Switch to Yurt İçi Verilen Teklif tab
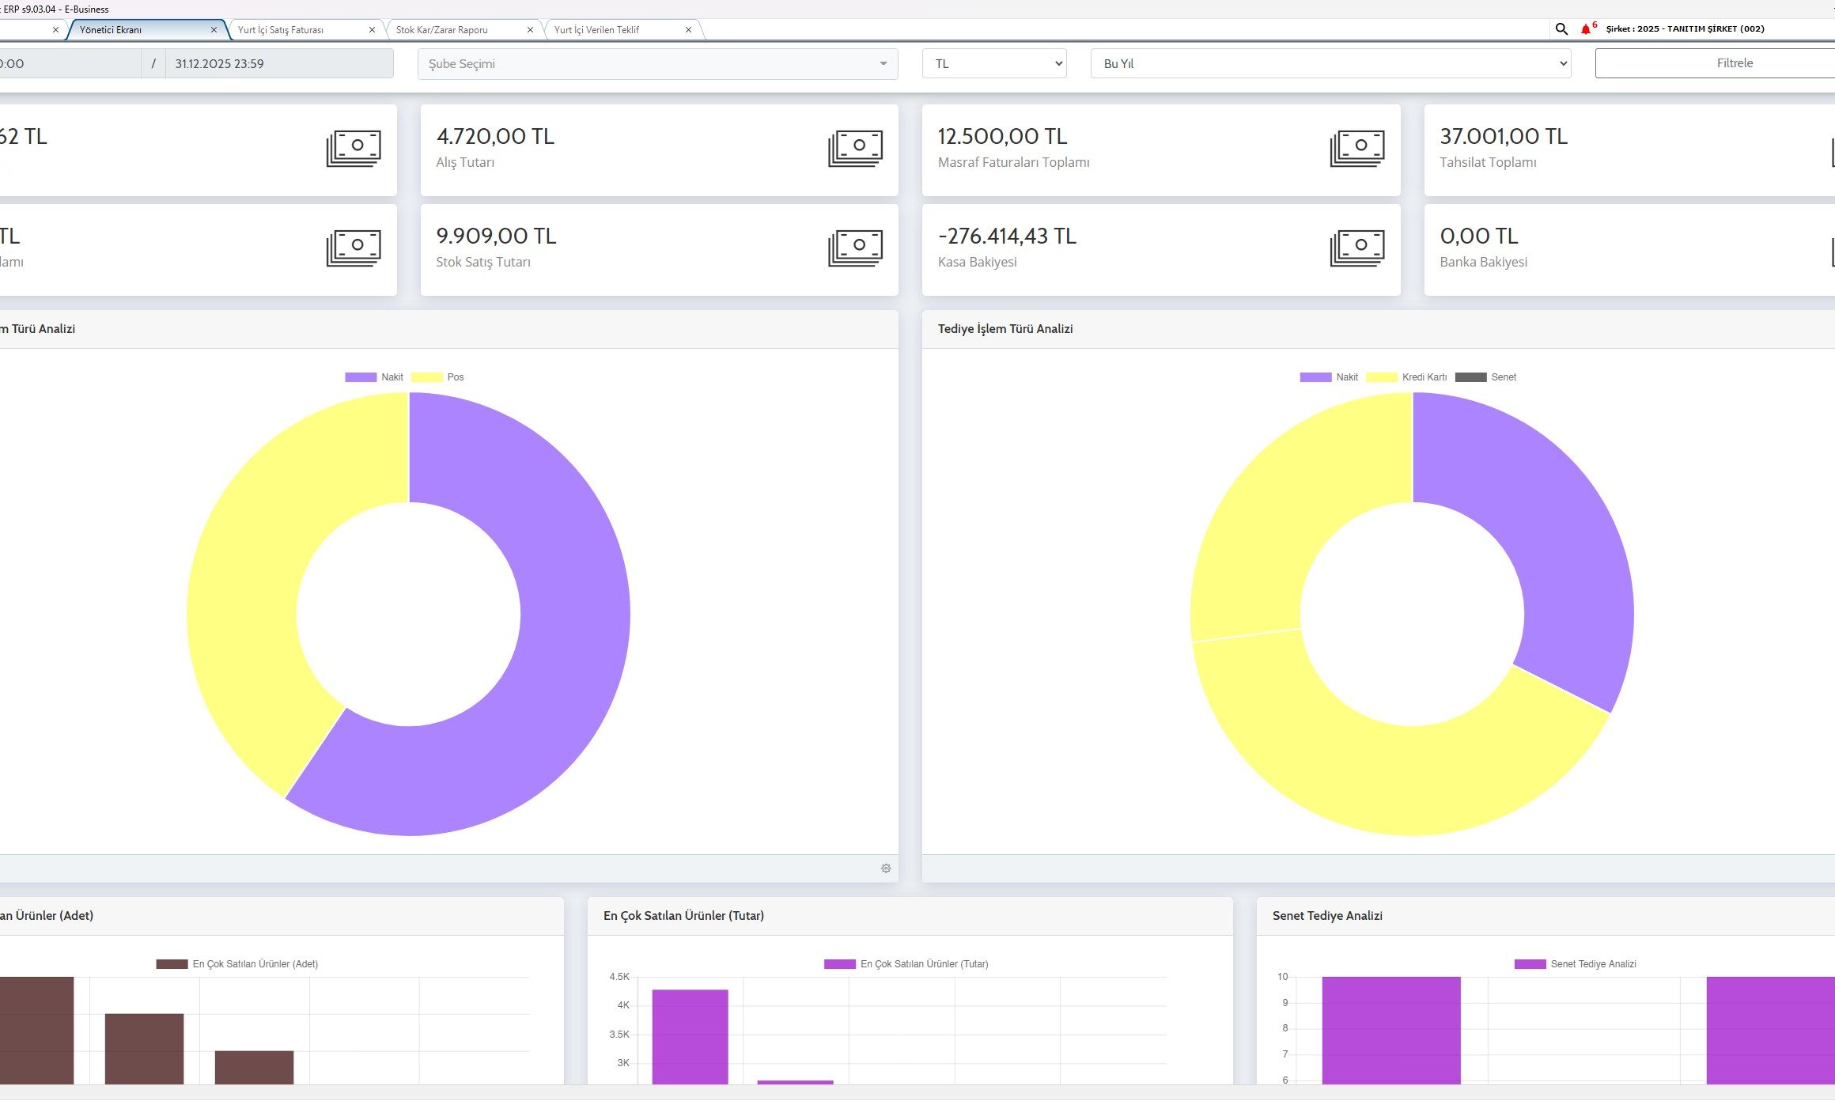 597,30
